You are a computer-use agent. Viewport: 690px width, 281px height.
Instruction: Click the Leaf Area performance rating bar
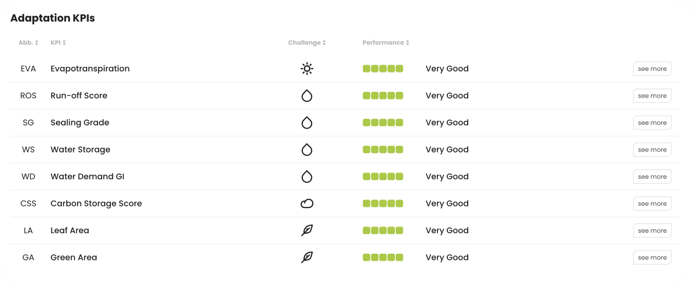(x=383, y=231)
